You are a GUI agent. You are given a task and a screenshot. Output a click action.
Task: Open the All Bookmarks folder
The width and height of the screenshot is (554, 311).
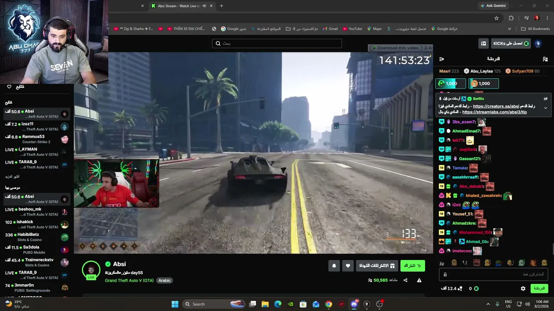click(535, 29)
